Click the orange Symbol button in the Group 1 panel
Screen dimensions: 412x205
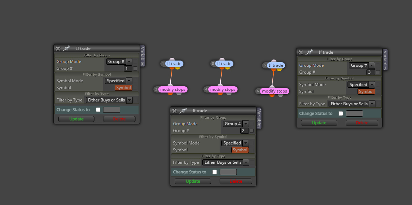[x=123, y=88]
